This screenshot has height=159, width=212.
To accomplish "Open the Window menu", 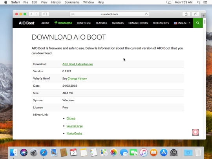I will pyautogui.click(x=88, y=2).
